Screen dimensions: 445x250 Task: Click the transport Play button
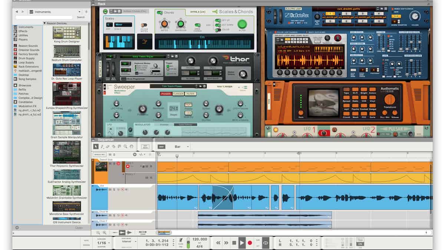(242, 243)
